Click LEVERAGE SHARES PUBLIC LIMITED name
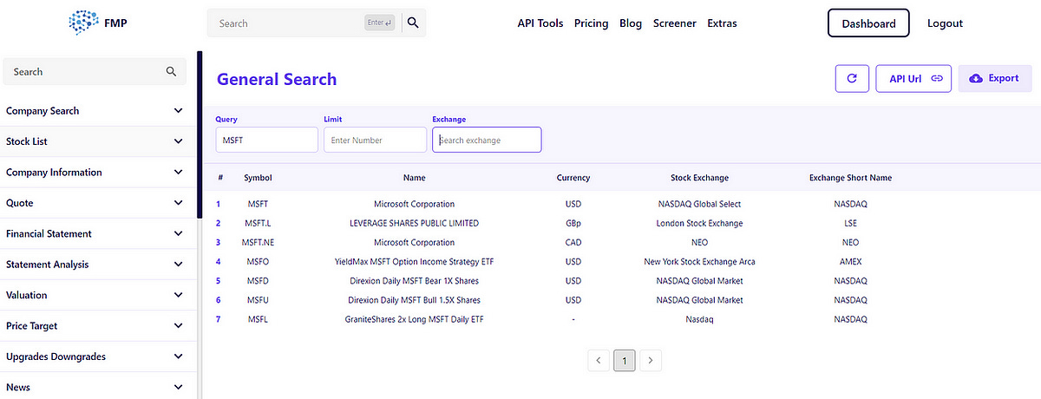 pyautogui.click(x=414, y=224)
